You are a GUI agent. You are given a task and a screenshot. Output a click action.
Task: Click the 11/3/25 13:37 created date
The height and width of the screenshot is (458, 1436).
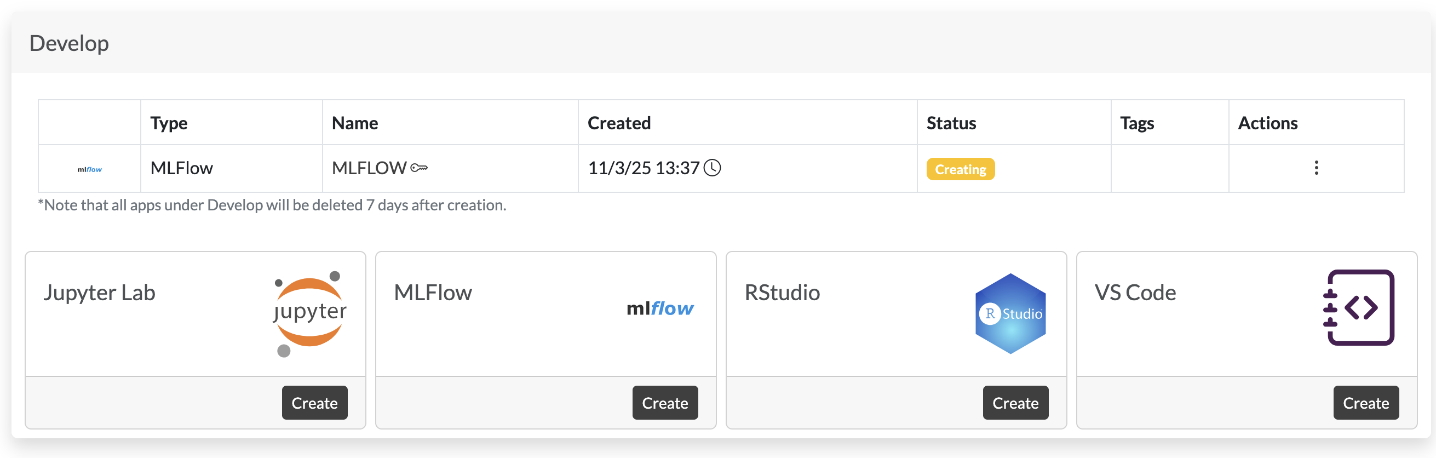tap(644, 168)
